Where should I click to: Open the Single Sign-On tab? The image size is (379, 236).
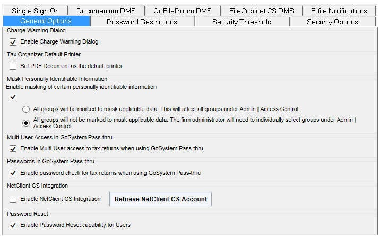tap(35, 11)
